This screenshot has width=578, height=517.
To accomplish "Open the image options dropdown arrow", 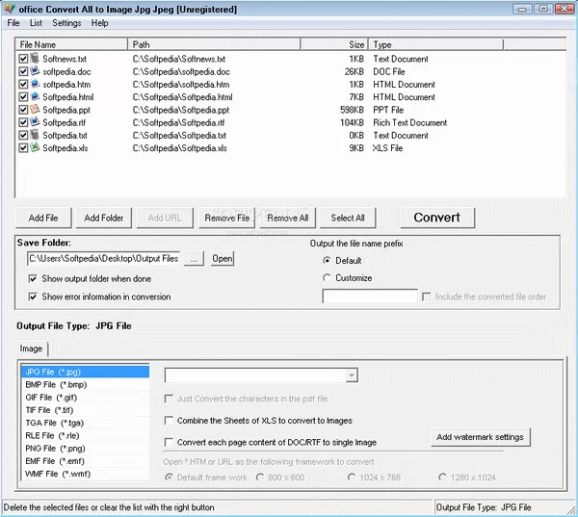I will click(352, 375).
